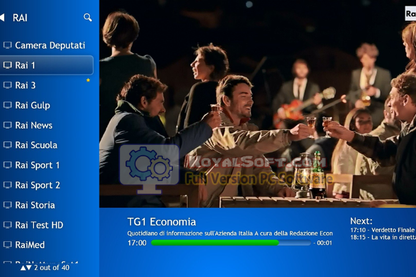The width and height of the screenshot is (416, 277).
Task: Open the Rai News channel
Action: click(x=47, y=125)
